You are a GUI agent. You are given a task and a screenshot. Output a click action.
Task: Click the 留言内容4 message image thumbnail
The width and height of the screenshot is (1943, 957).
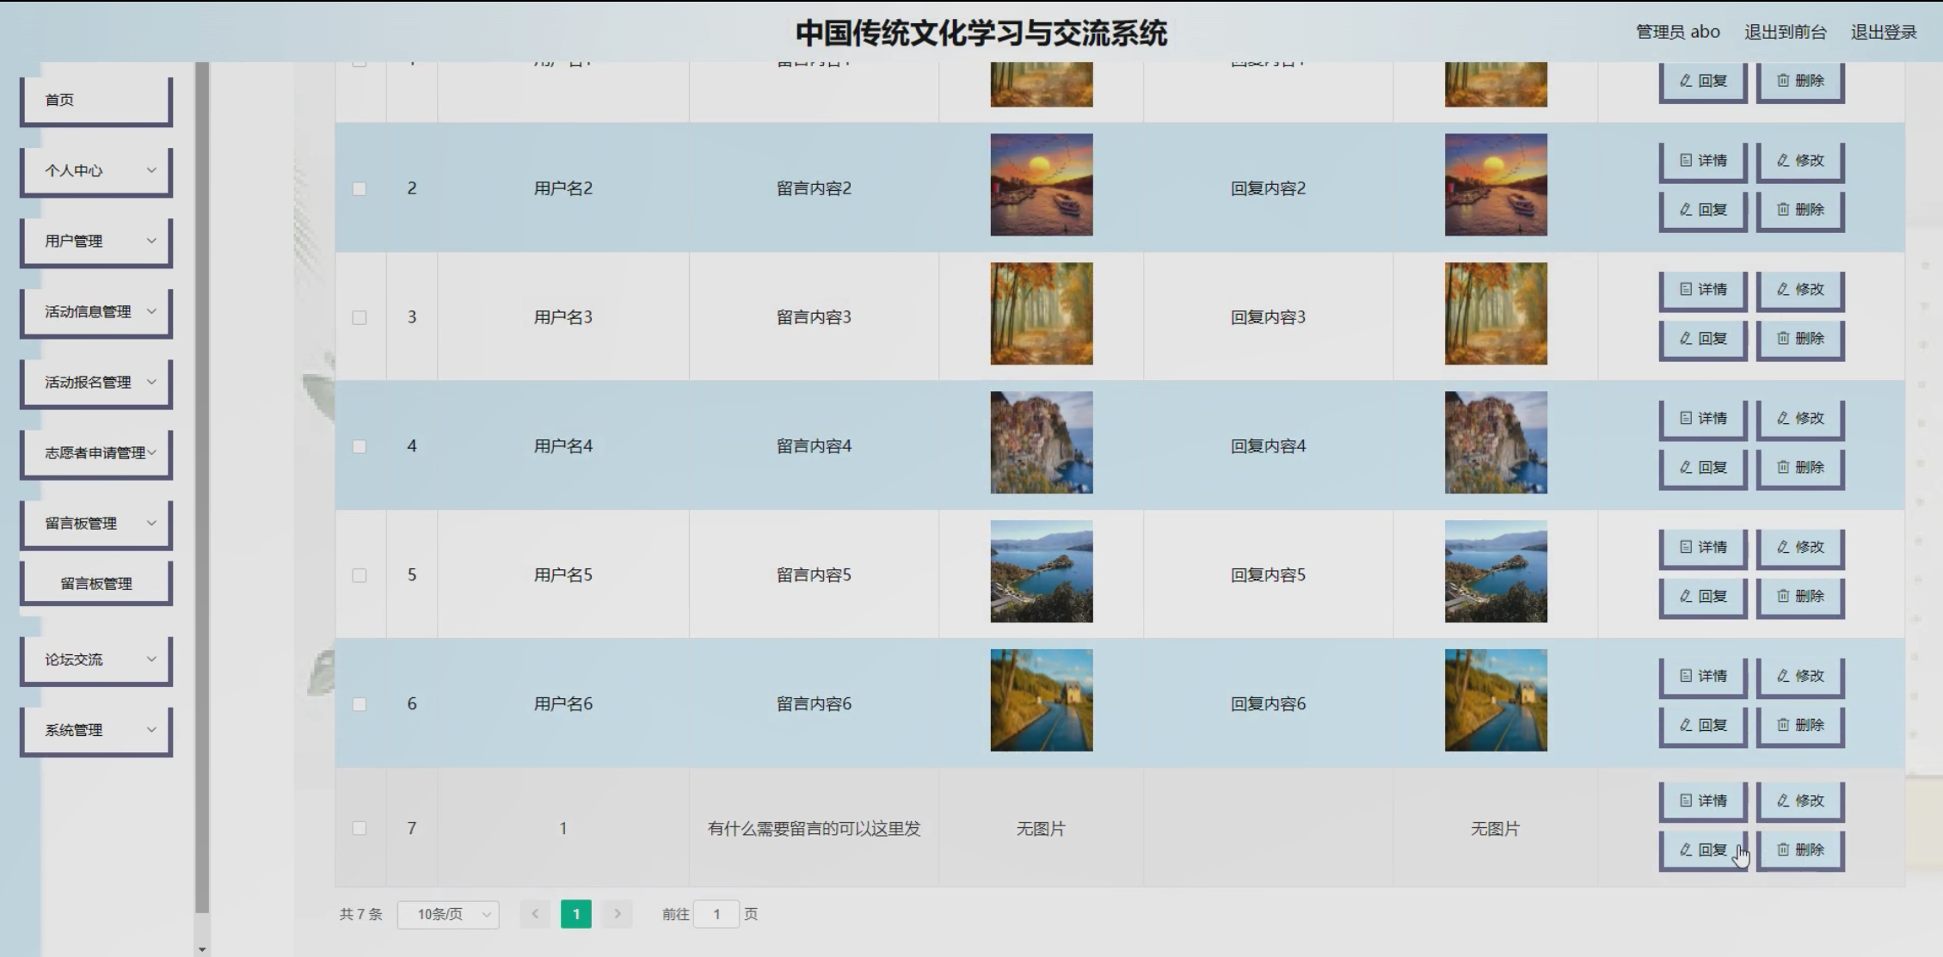click(1041, 443)
